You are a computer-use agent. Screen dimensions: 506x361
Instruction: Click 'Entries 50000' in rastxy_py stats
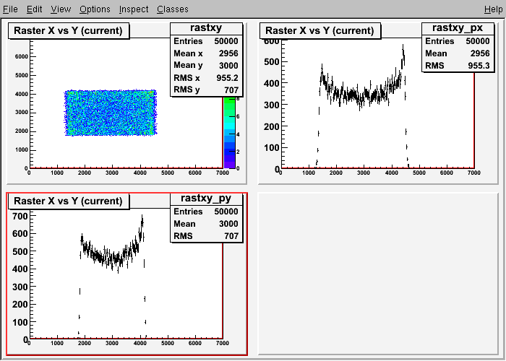pos(206,212)
